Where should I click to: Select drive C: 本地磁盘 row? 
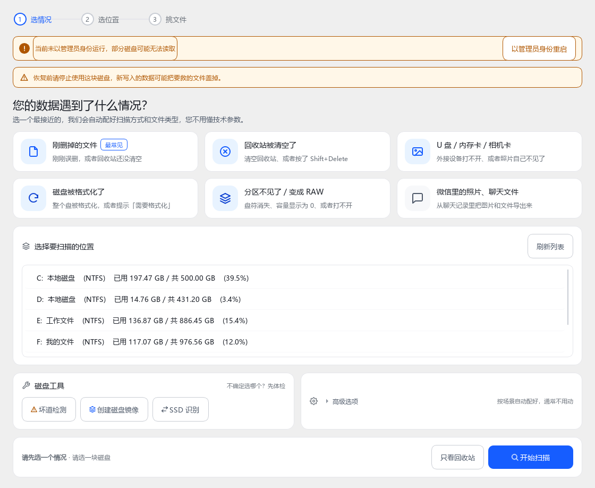pyautogui.click(x=294, y=278)
